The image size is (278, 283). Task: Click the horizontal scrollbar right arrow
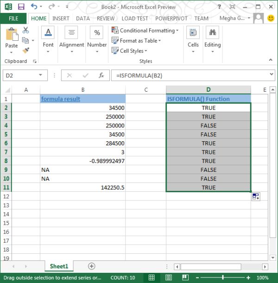coord(265,267)
